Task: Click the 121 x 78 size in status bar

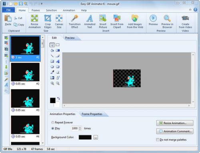Action: 21,149
